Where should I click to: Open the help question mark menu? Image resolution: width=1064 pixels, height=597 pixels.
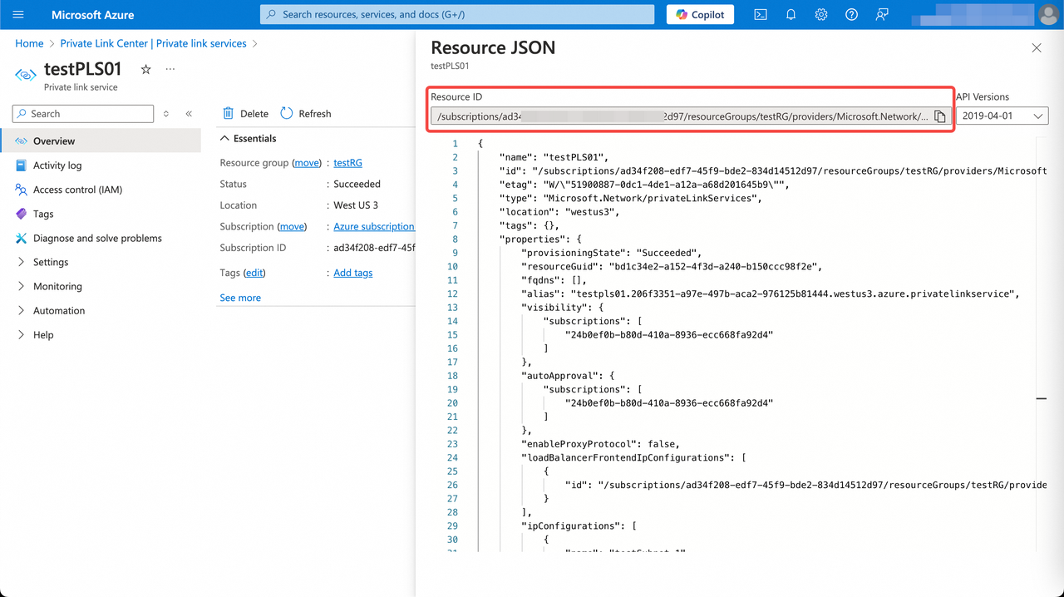click(x=851, y=14)
